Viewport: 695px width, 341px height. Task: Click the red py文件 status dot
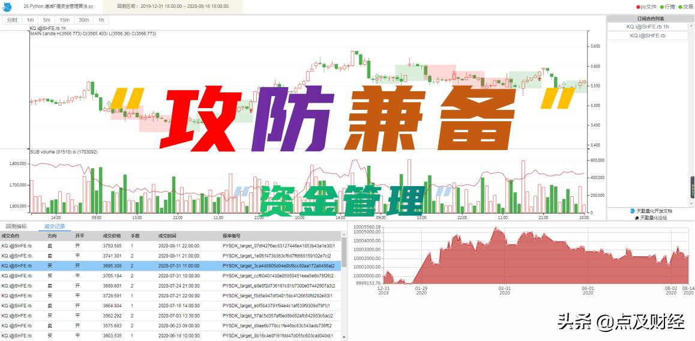(x=638, y=7)
